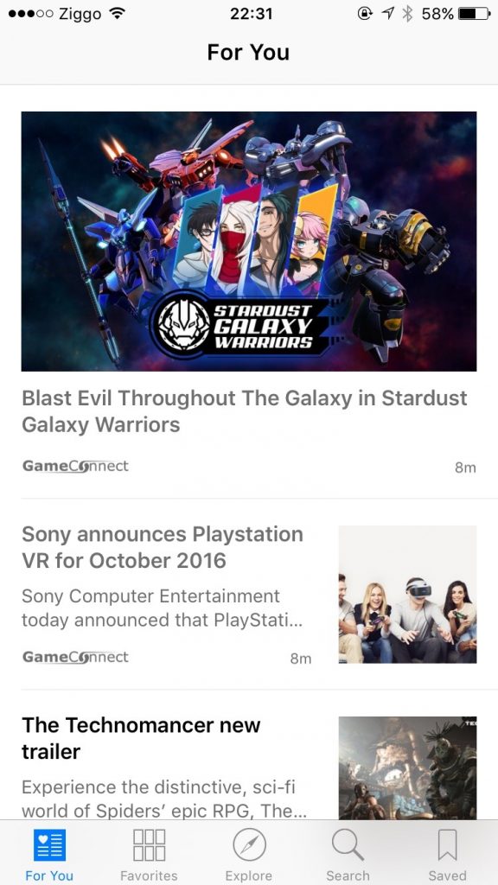Open the Stardust Galaxy Warriors banner image
This screenshot has width=498, height=885.
pos(249,241)
